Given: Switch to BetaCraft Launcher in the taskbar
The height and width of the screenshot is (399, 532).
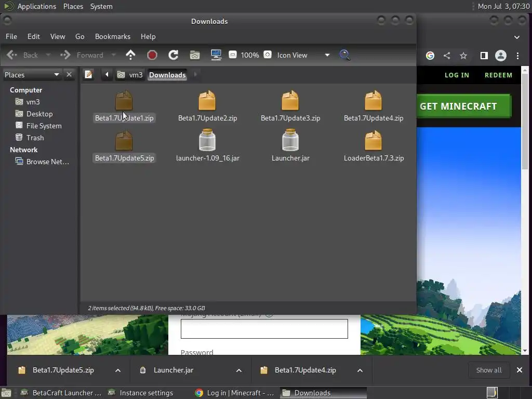Looking at the screenshot, I should coord(61,393).
